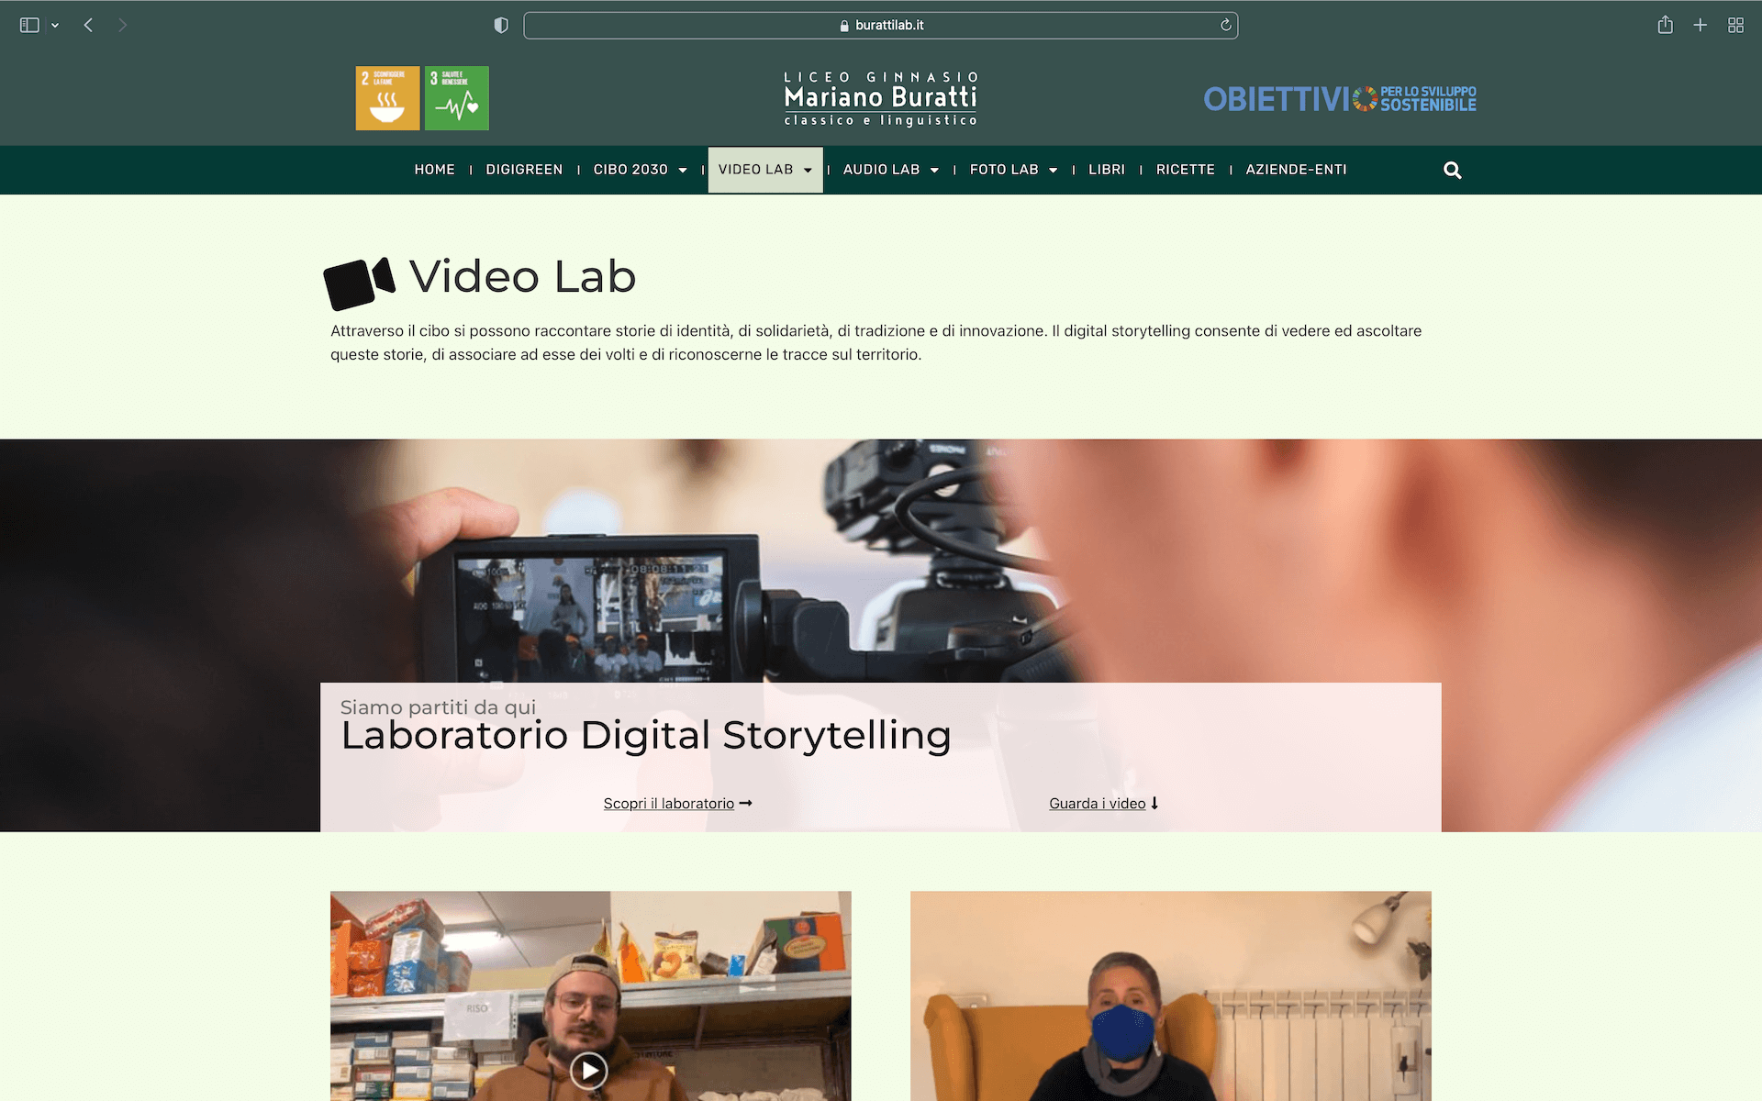The height and width of the screenshot is (1101, 1762).
Task: Follow the 'Guarda i video' link
Action: point(1098,804)
